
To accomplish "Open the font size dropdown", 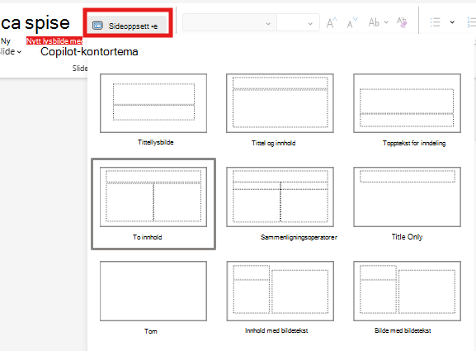I will 298,22.
